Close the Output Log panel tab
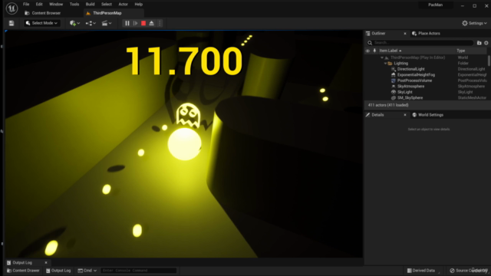Viewport: 491px width, 276px height. point(46,262)
